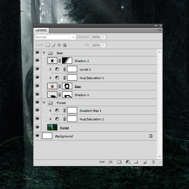This screenshot has width=189, height=189.
Task: Click the underlined Forest layer name
Action: [64, 128]
